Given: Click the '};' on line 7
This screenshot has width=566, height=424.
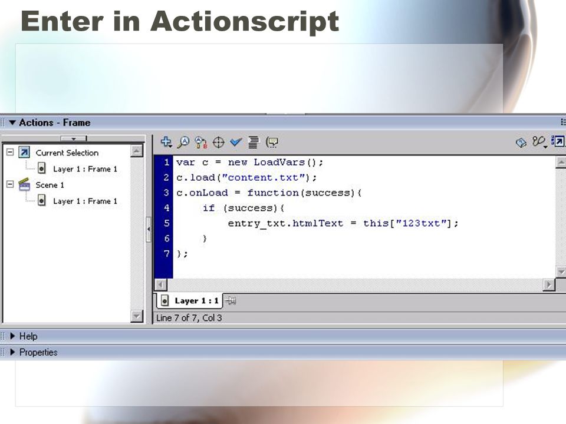Looking at the screenshot, I should coord(182,254).
